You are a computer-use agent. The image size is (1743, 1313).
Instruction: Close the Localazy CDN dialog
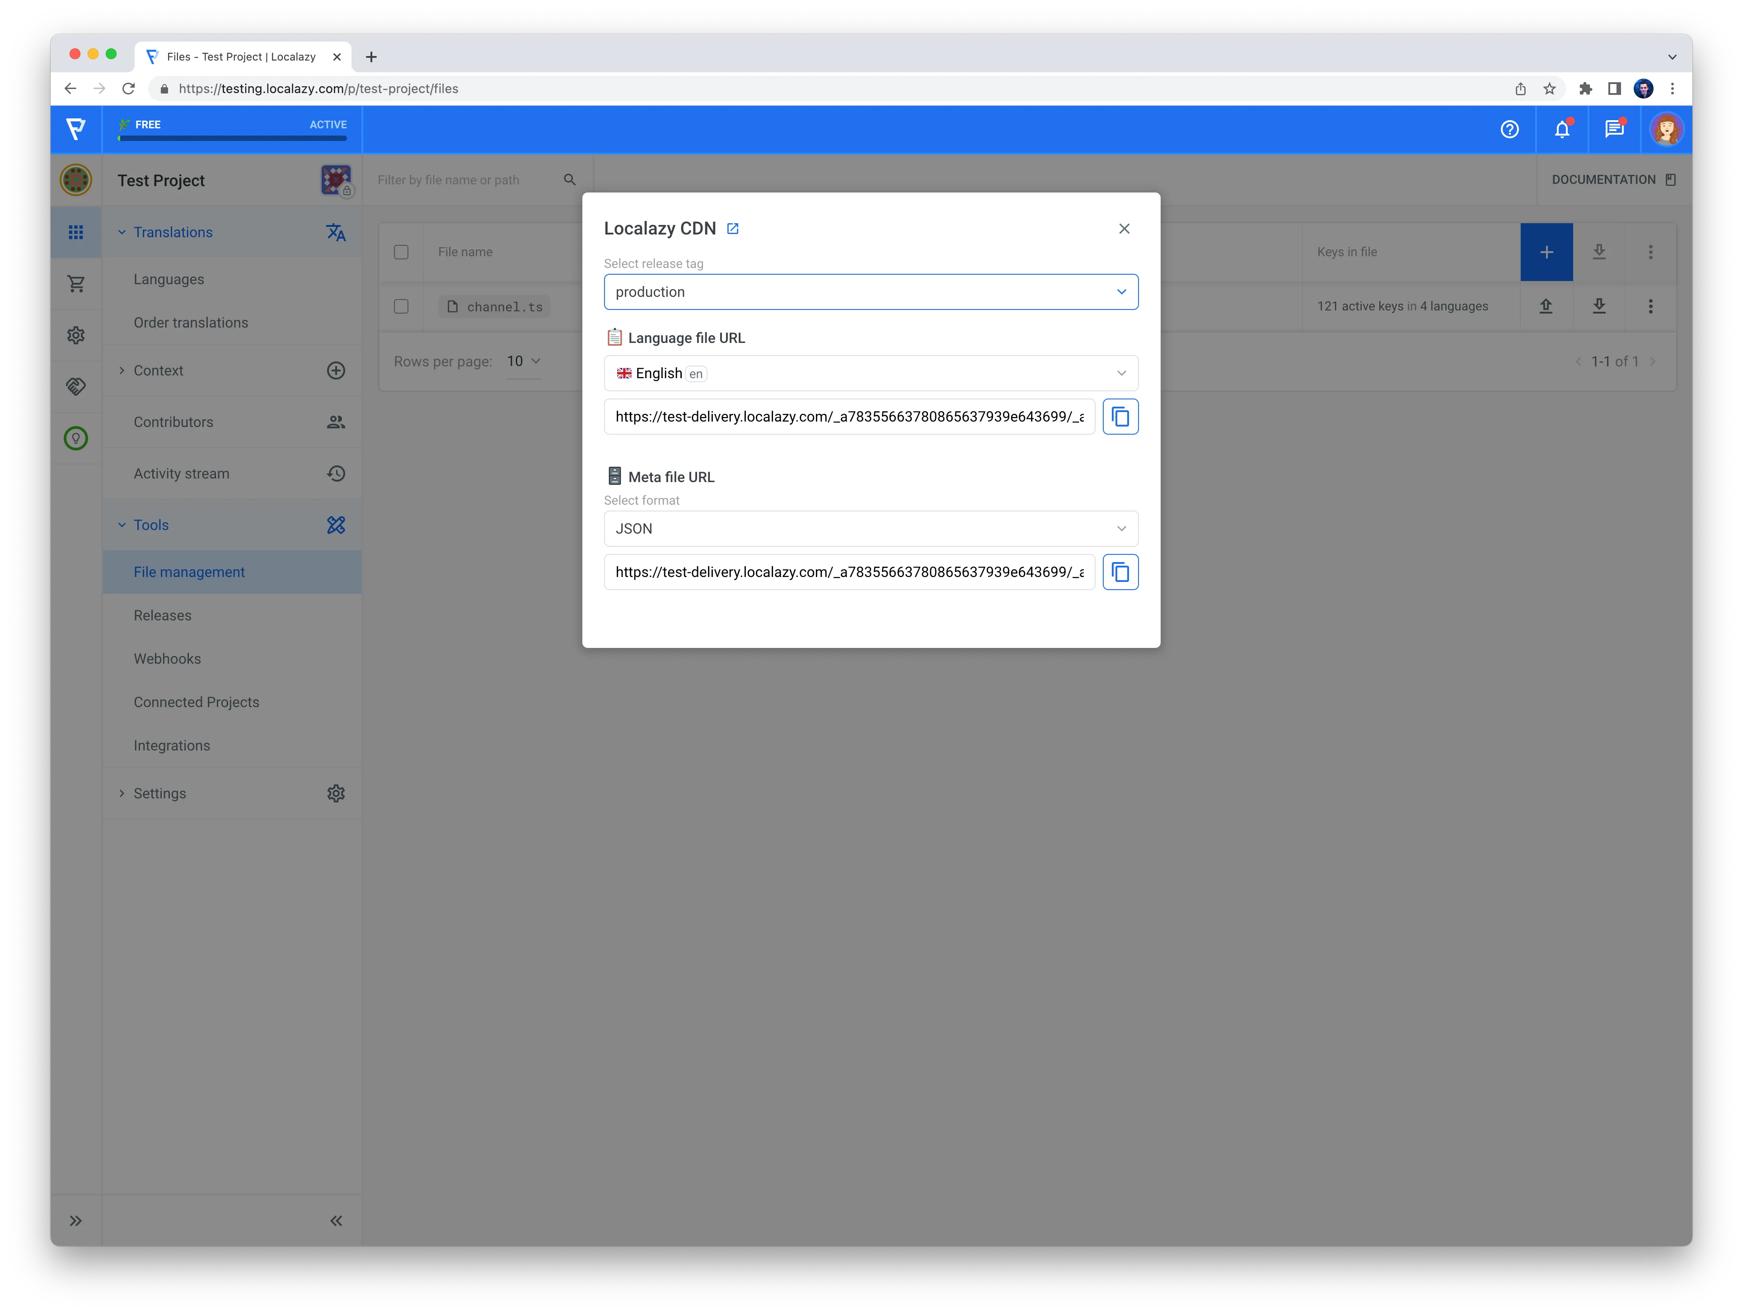click(1124, 229)
